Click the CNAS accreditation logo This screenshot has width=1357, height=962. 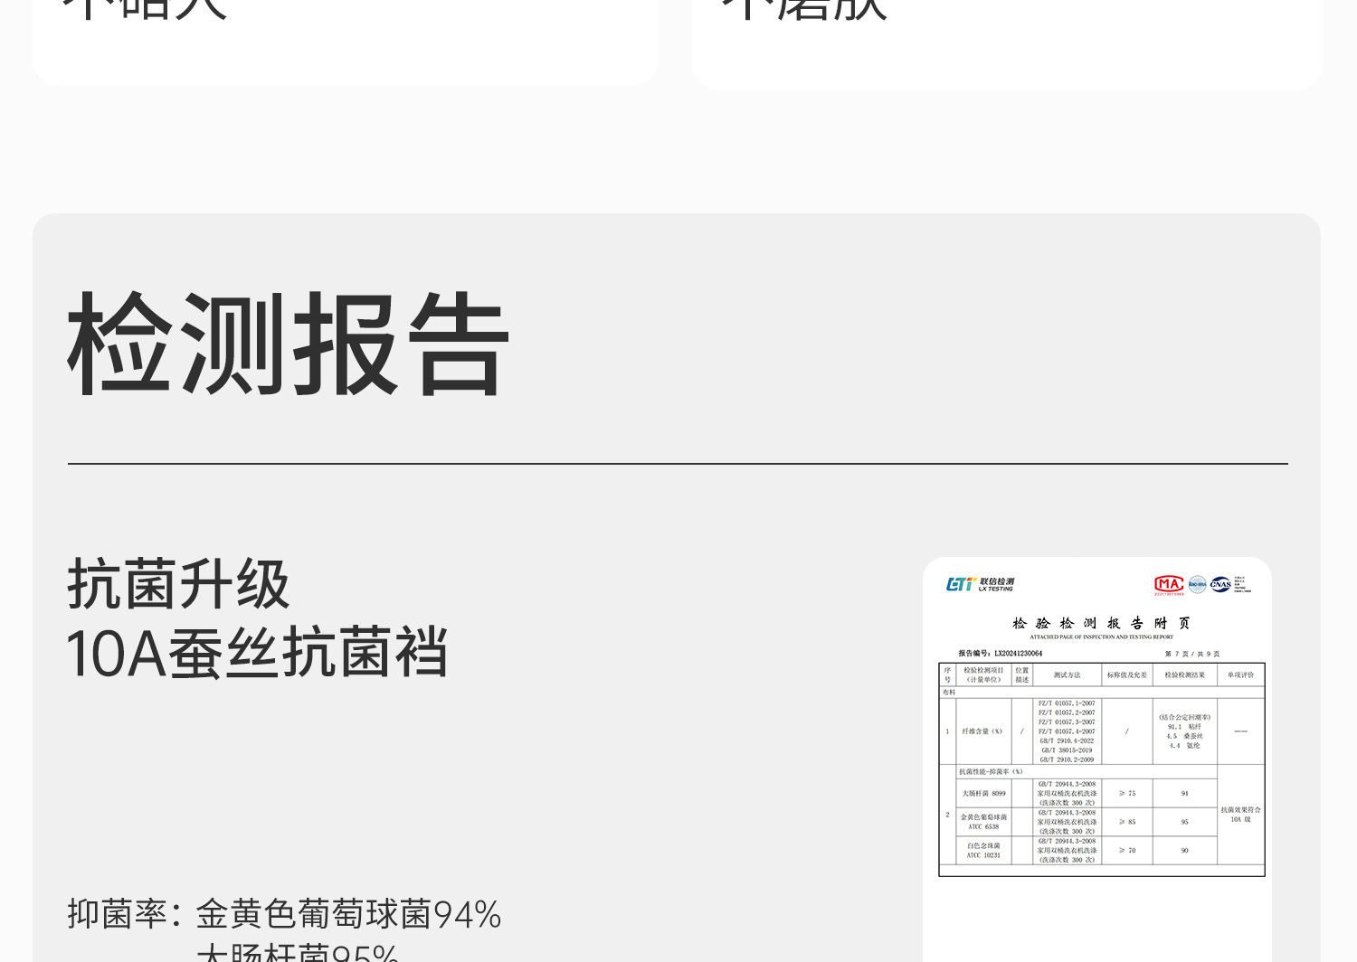1220,584
